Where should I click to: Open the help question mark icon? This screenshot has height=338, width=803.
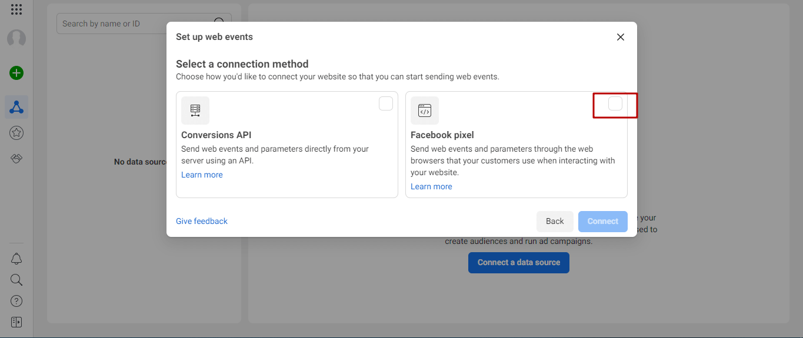pos(16,301)
